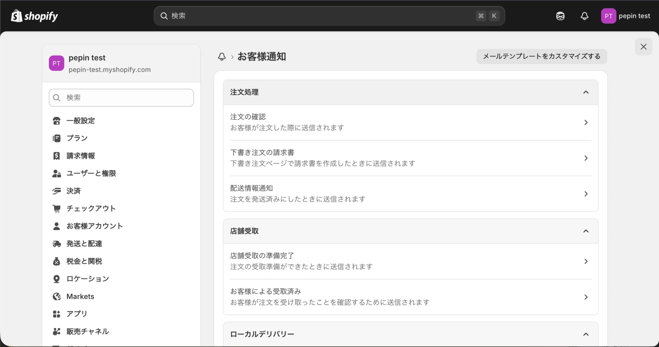Open プラン from the settings menu
Viewport: 659px width, 347px height.
coord(77,138)
